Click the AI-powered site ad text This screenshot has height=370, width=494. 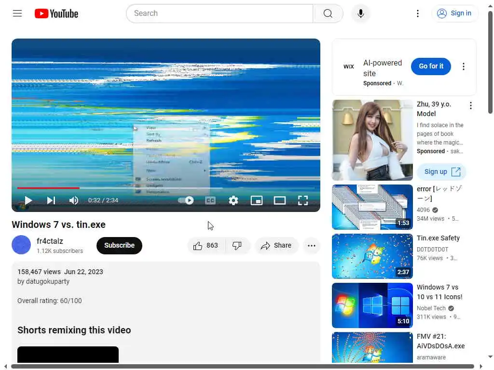383,68
